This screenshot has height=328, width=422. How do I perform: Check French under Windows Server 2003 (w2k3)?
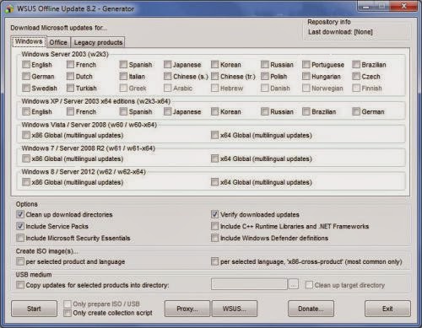(70, 65)
